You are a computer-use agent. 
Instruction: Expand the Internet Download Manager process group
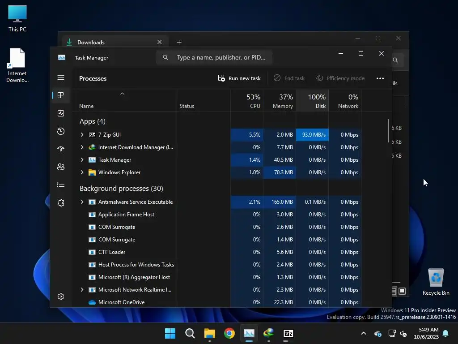pos(82,147)
